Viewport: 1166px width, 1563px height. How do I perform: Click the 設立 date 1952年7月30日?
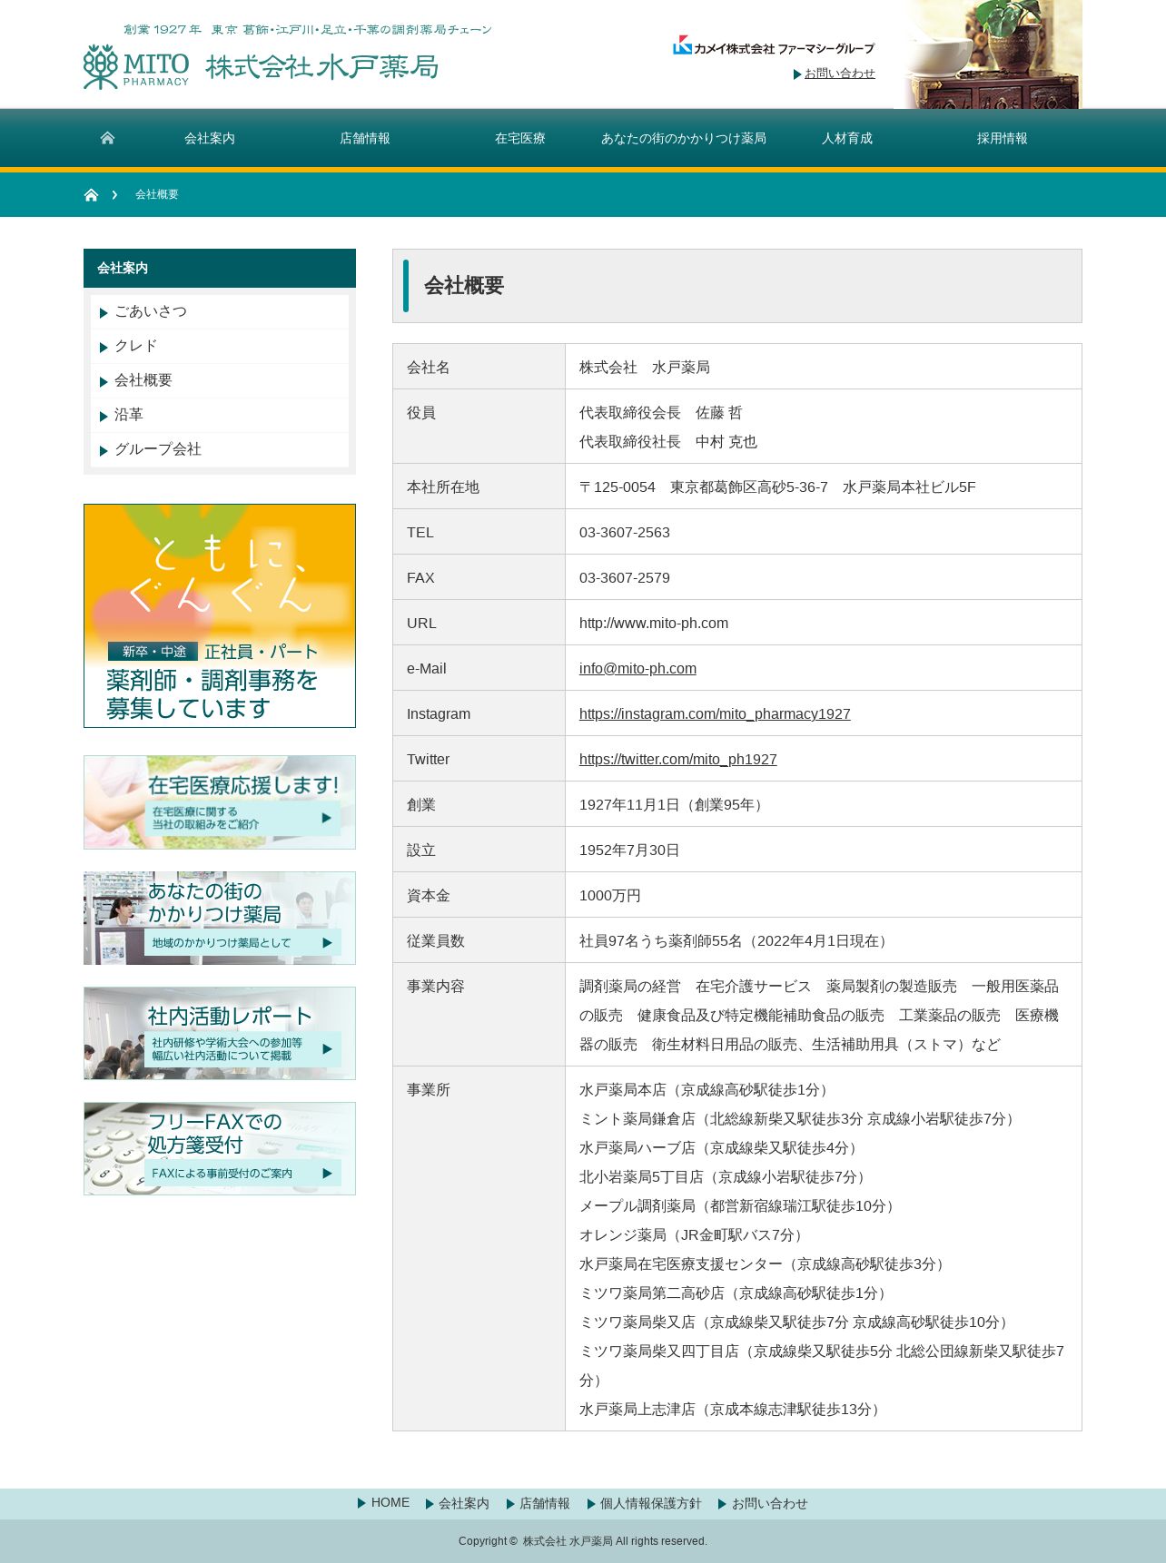pyautogui.click(x=629, y=850)
